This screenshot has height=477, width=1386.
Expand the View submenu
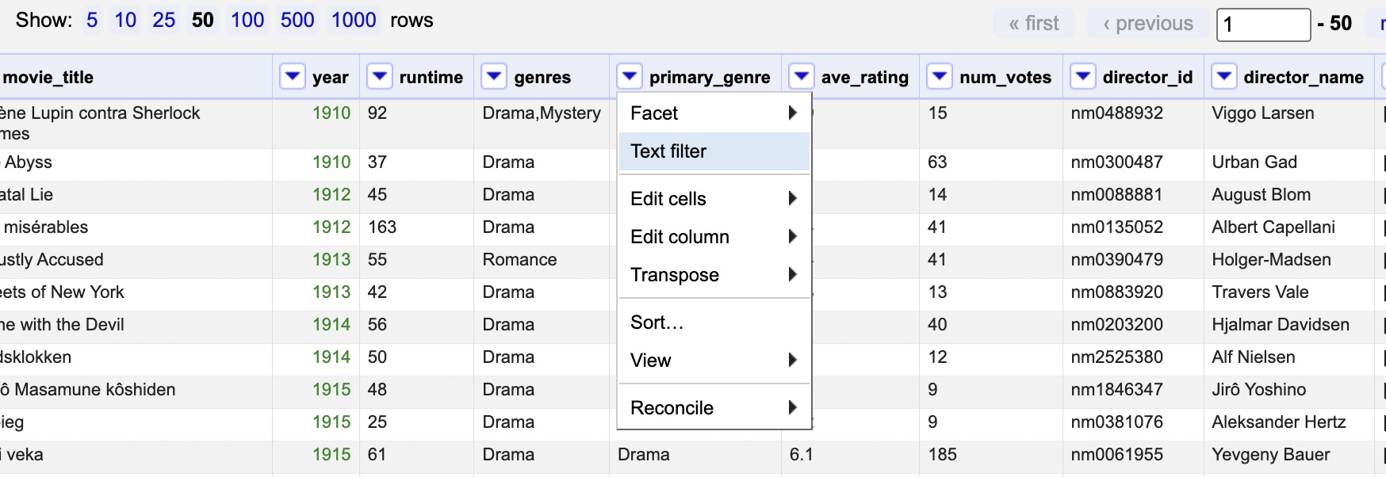coord(714,361)
